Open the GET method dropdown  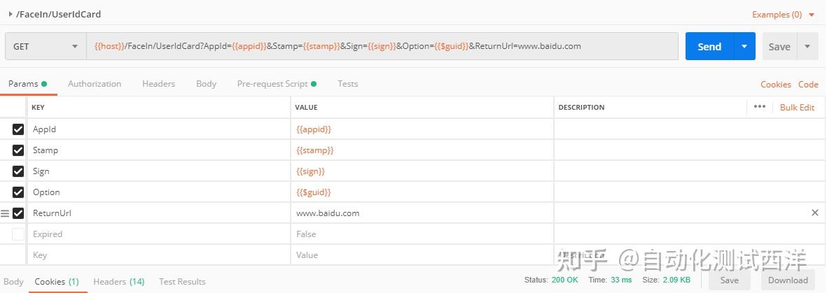tap(45, 47)
